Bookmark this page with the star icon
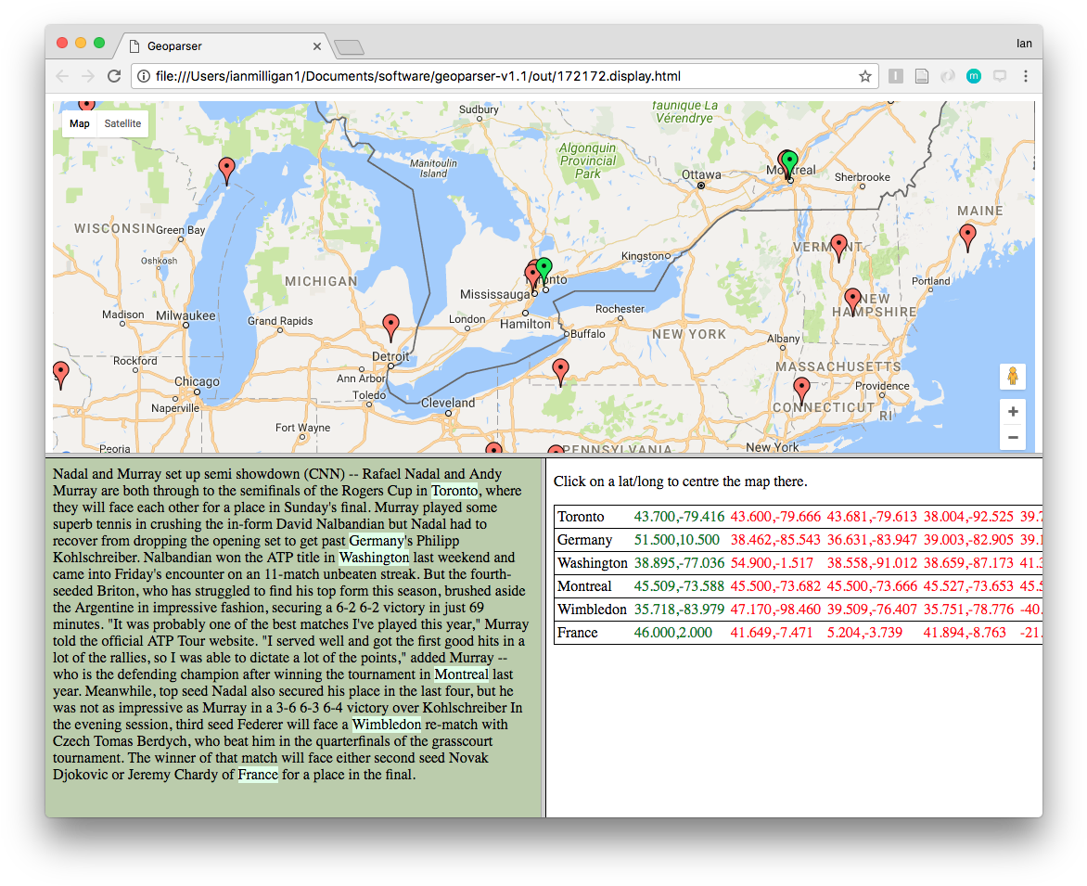Viewport: 1087px width, 886px height. pyautogui.click(x=864, y=76)
